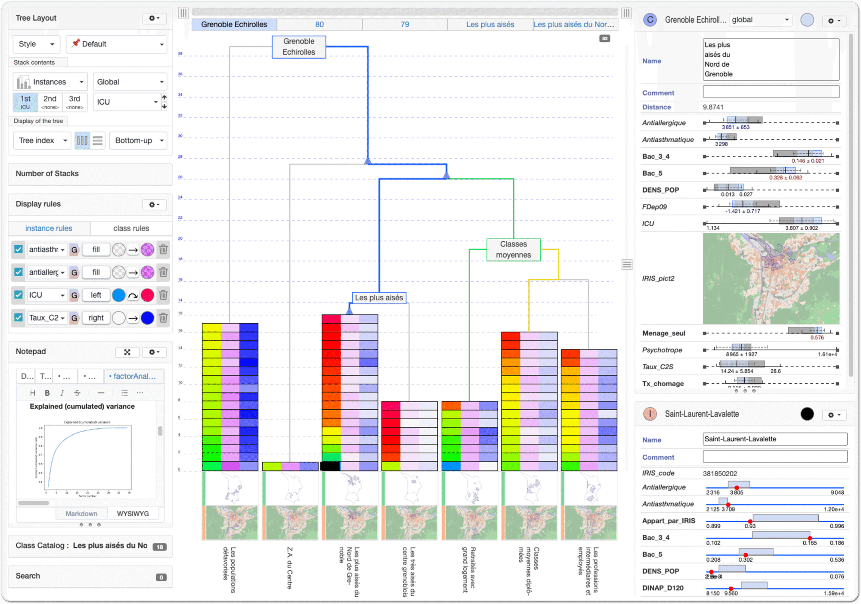This screenshot has height=604, width=861.
Task: Select the 2nd stack level toggle
Action: (x=50, y=102)
